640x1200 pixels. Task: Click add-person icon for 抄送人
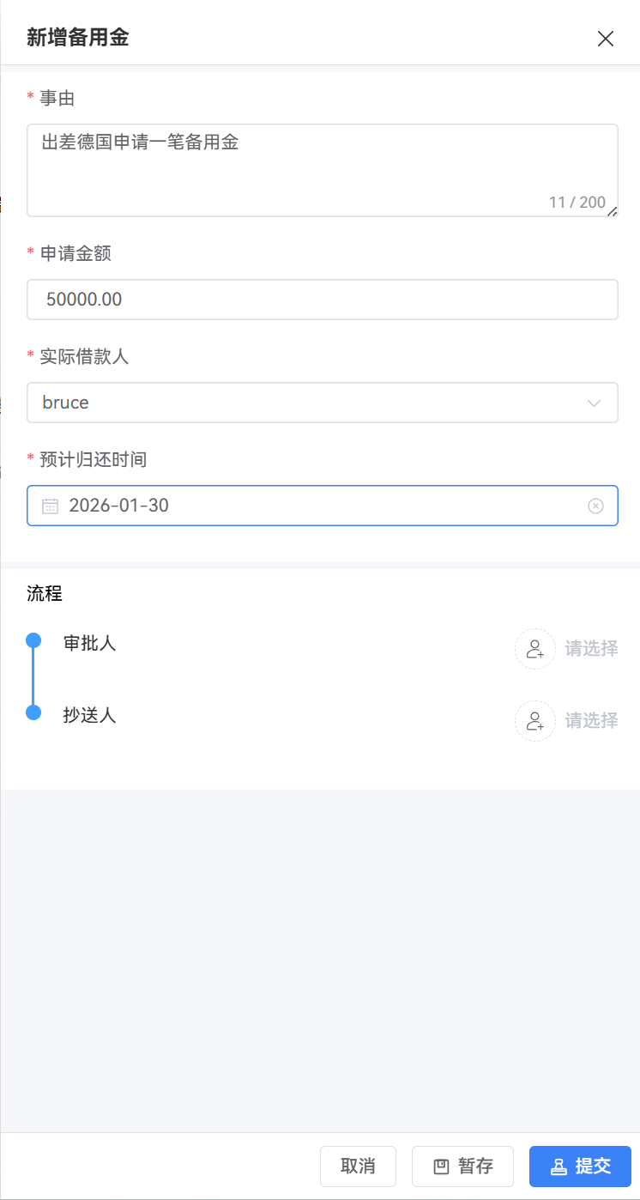535,721
